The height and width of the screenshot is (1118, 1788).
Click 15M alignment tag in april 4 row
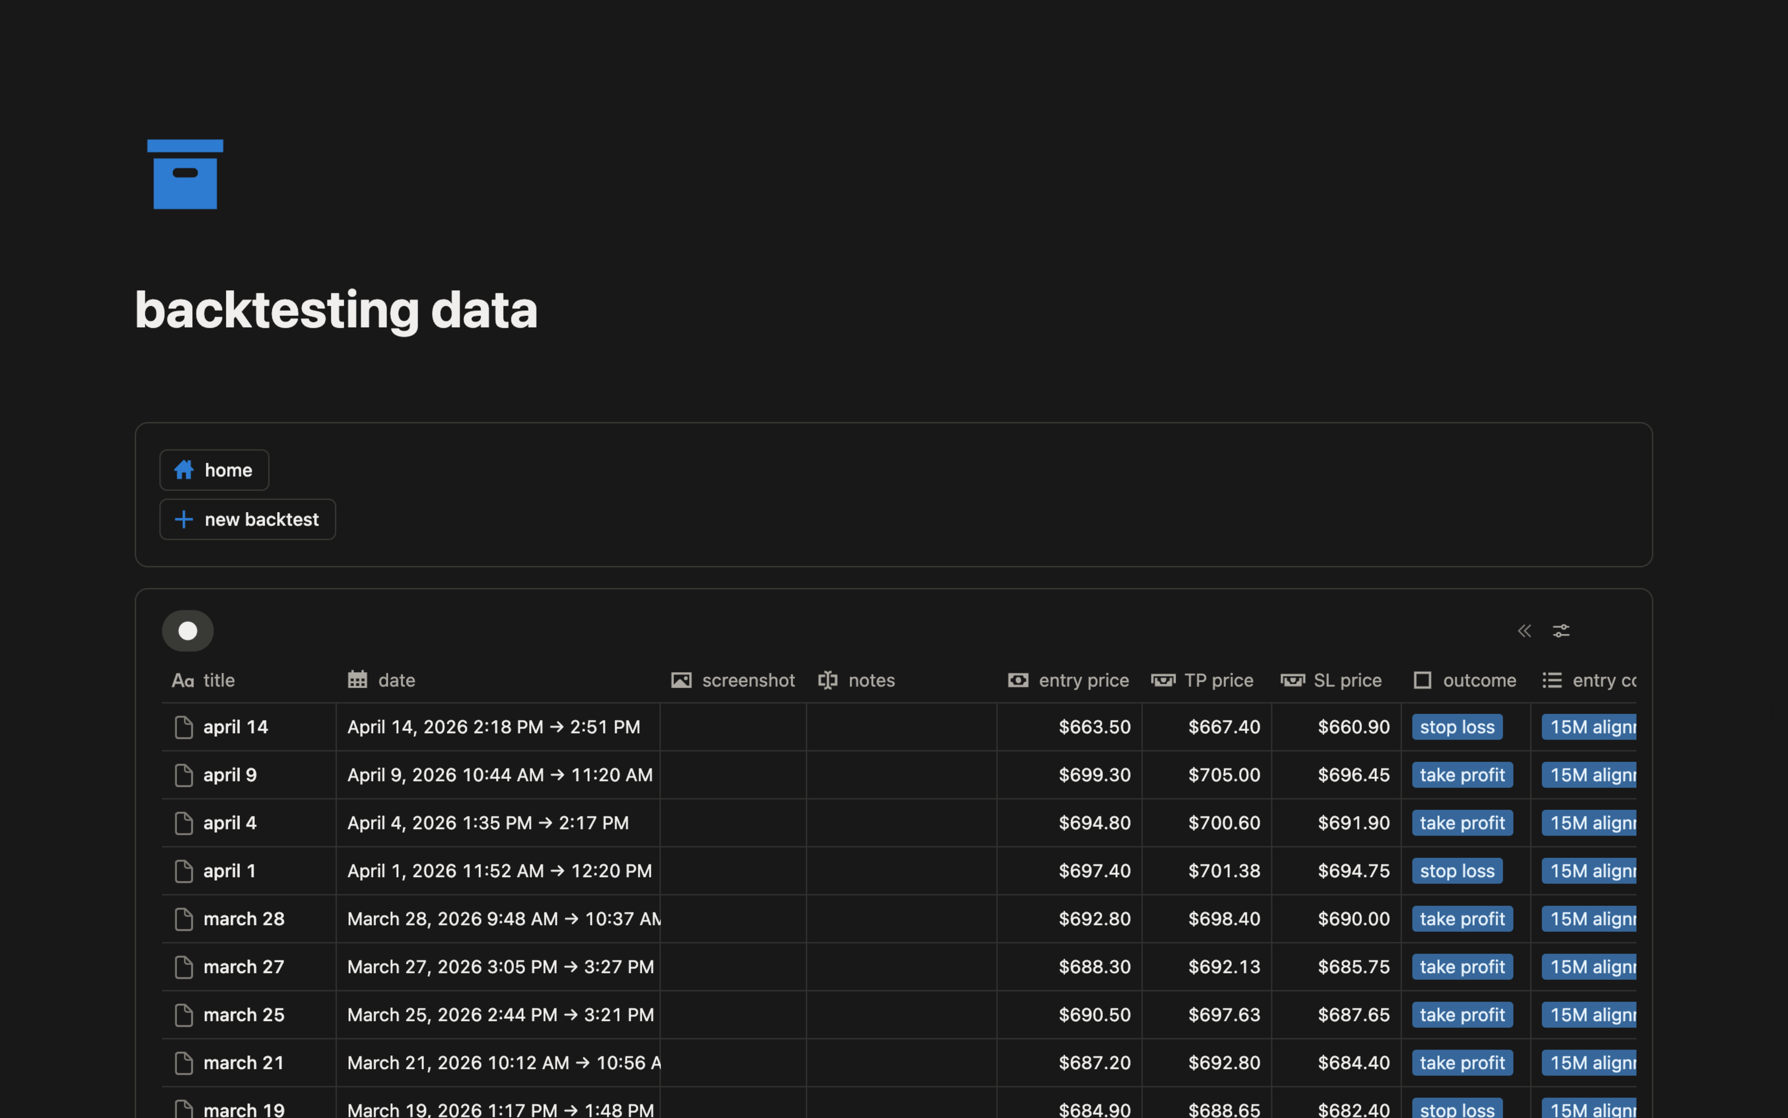pos(1589,823)
